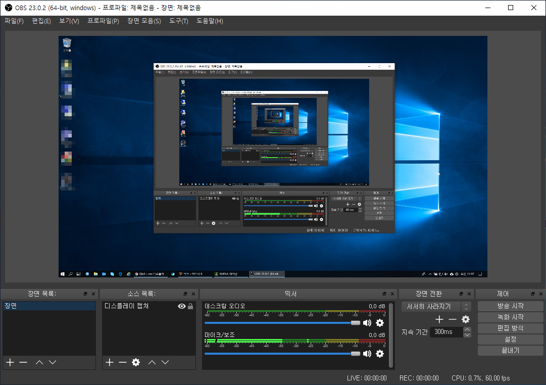Select 장면 in the scene list
The image size is (546, 385).
(49, 306)
